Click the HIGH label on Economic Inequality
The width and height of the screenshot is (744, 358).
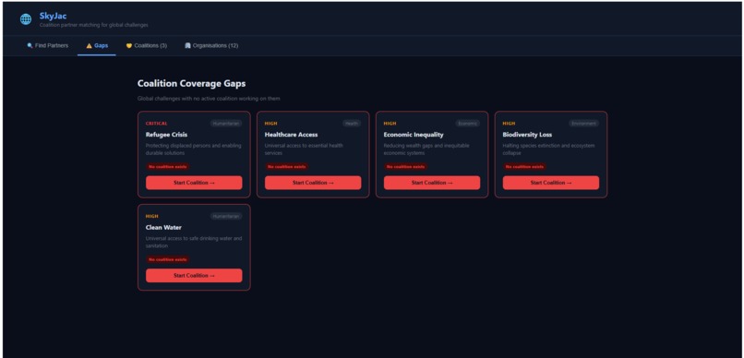[x=390, y=124]
